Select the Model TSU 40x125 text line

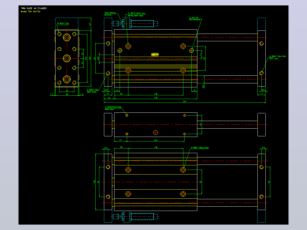(x=30, y=12)
